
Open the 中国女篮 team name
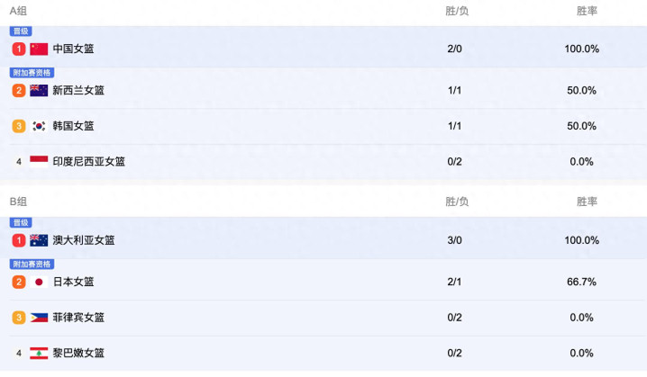click(x=74, y=49)
